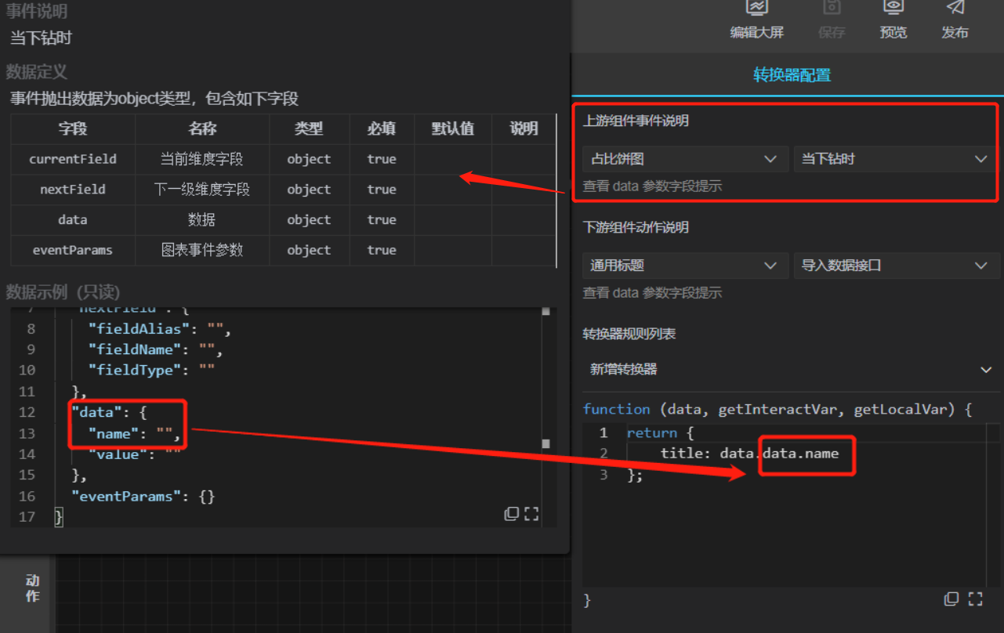Click the 下游组件动作说明 label
This screenshot has height=633, width=1004.
pyautogui.click(x=636, y=227)
